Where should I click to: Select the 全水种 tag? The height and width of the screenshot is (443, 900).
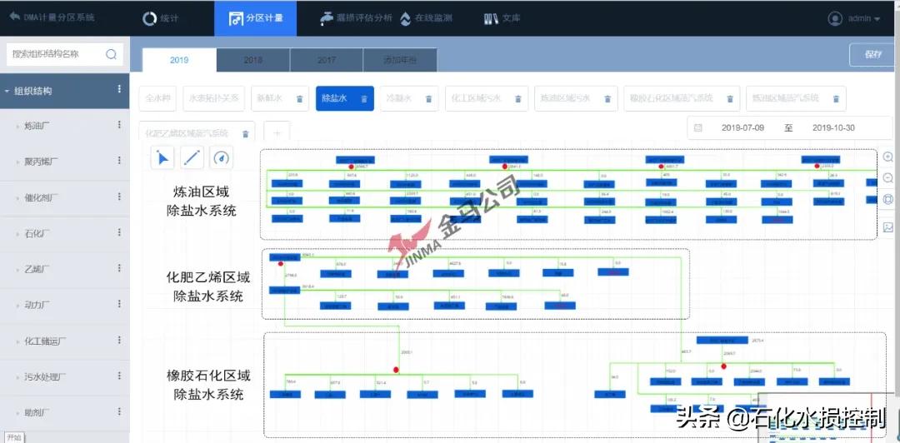[x=157, y=98]
